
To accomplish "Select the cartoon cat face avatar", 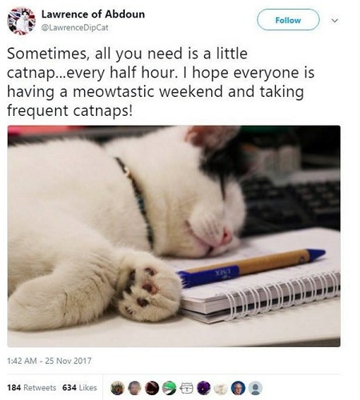I will [186, 388].
